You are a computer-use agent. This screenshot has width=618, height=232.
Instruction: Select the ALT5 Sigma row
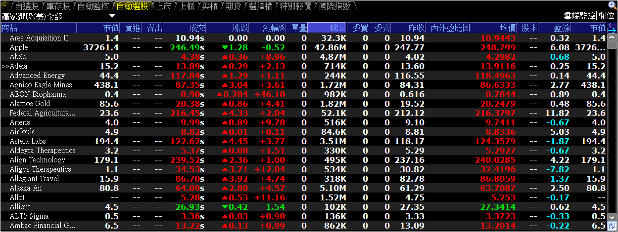[x=304, y=216]
